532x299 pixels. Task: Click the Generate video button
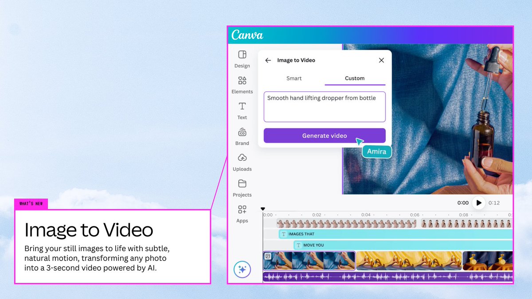pyautogui.click(x=325, y=136)
